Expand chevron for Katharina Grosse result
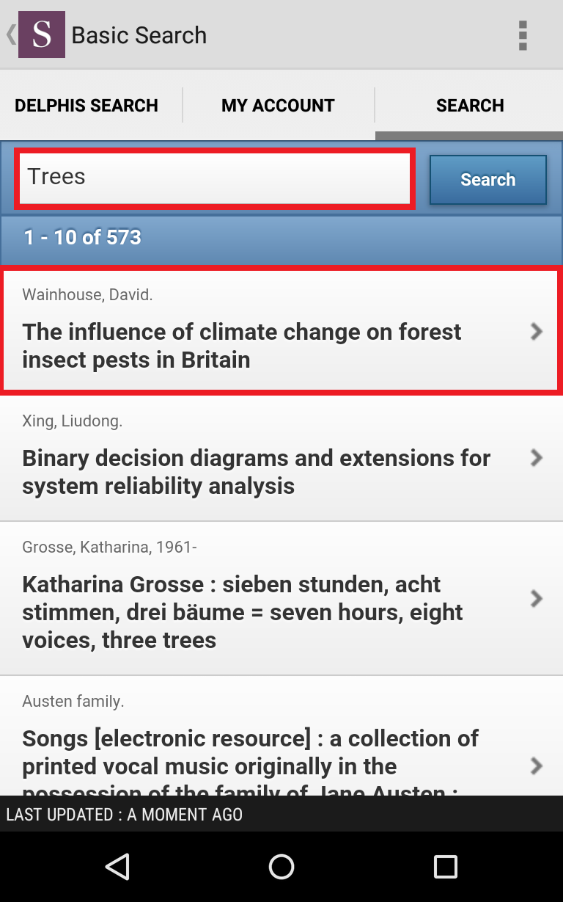Image resolution: width=563 pixels, height=902 pixels. 537,598
